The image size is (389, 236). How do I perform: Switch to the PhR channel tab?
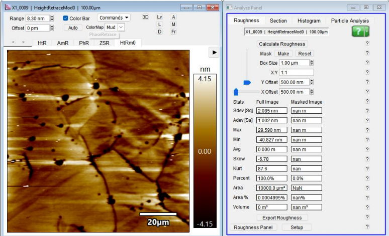click(83, 43)
